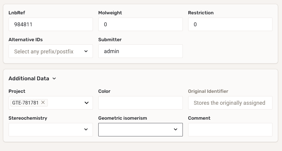The width and height of the screenshot is (282, 151).
Task: Click the Alternative IDs label
Action: point(26,40)
